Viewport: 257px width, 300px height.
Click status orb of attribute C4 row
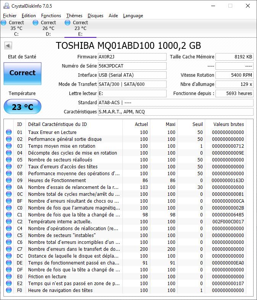click(9, 229)
